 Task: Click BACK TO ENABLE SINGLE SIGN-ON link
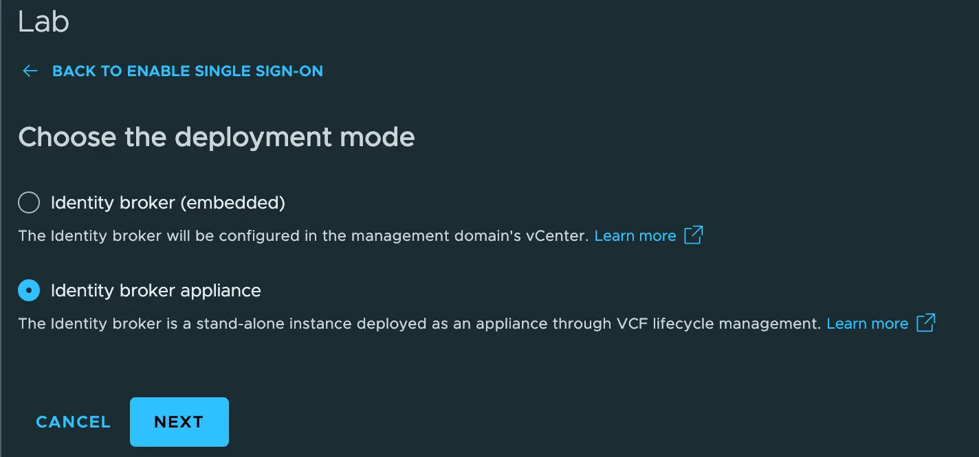click(187, 71)
